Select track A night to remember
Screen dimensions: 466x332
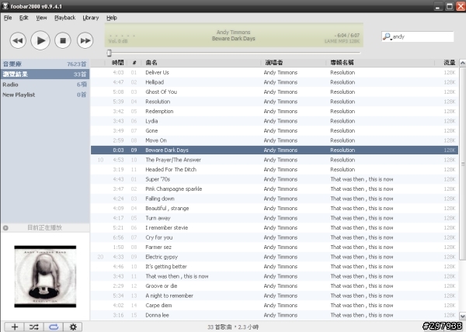point(274,296)
